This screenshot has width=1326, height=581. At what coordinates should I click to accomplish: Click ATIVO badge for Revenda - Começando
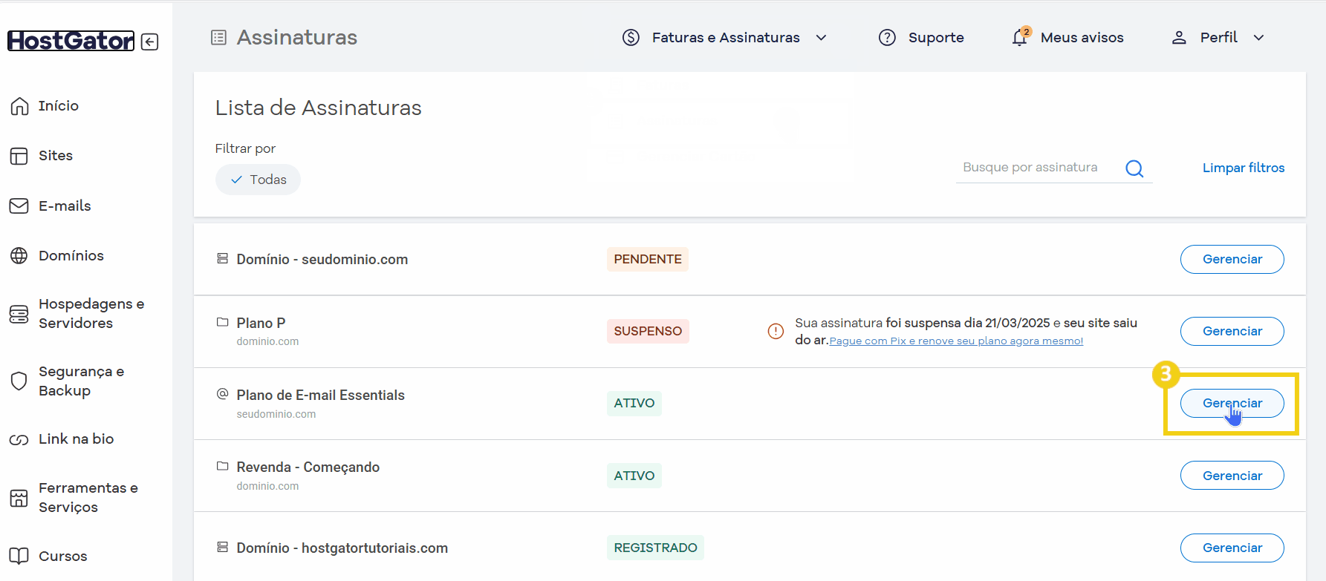click(634, 476)
